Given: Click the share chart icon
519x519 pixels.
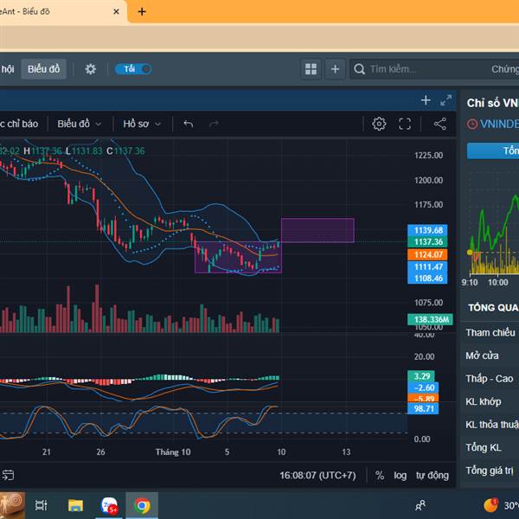Looking at the screenshot, I should click(439, 124).
